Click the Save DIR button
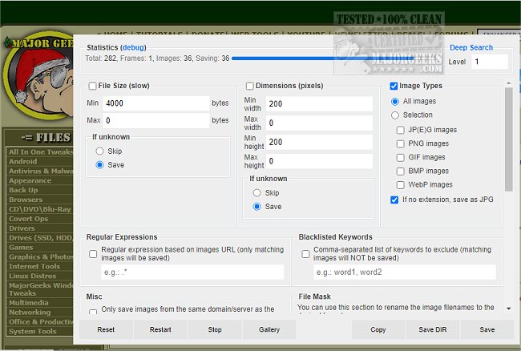The width and height of the screenshot is (521, 351). (x=433, y=329)
